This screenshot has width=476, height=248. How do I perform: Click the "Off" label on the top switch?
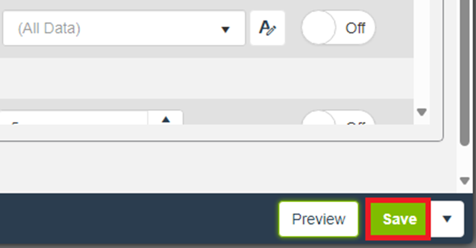coord(355,28)
